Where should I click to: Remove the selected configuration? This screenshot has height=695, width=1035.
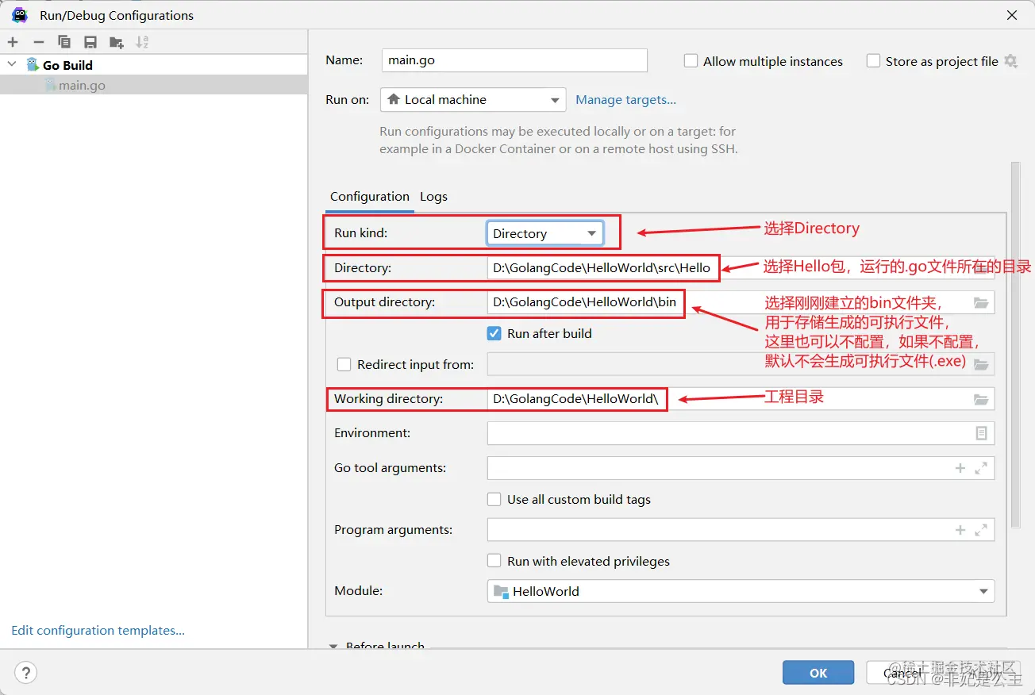37,42
